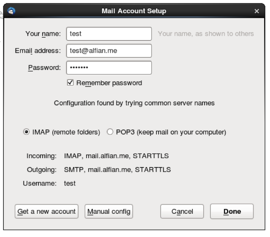Click the 'Your name:' label
The height and width of the screenshot is (237, 270).
pos(43,34)
